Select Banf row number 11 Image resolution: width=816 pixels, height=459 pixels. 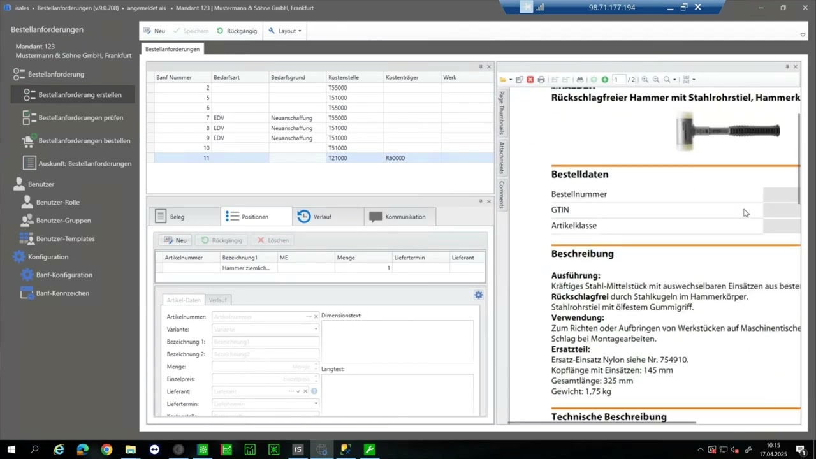click(x=320, y=158)
